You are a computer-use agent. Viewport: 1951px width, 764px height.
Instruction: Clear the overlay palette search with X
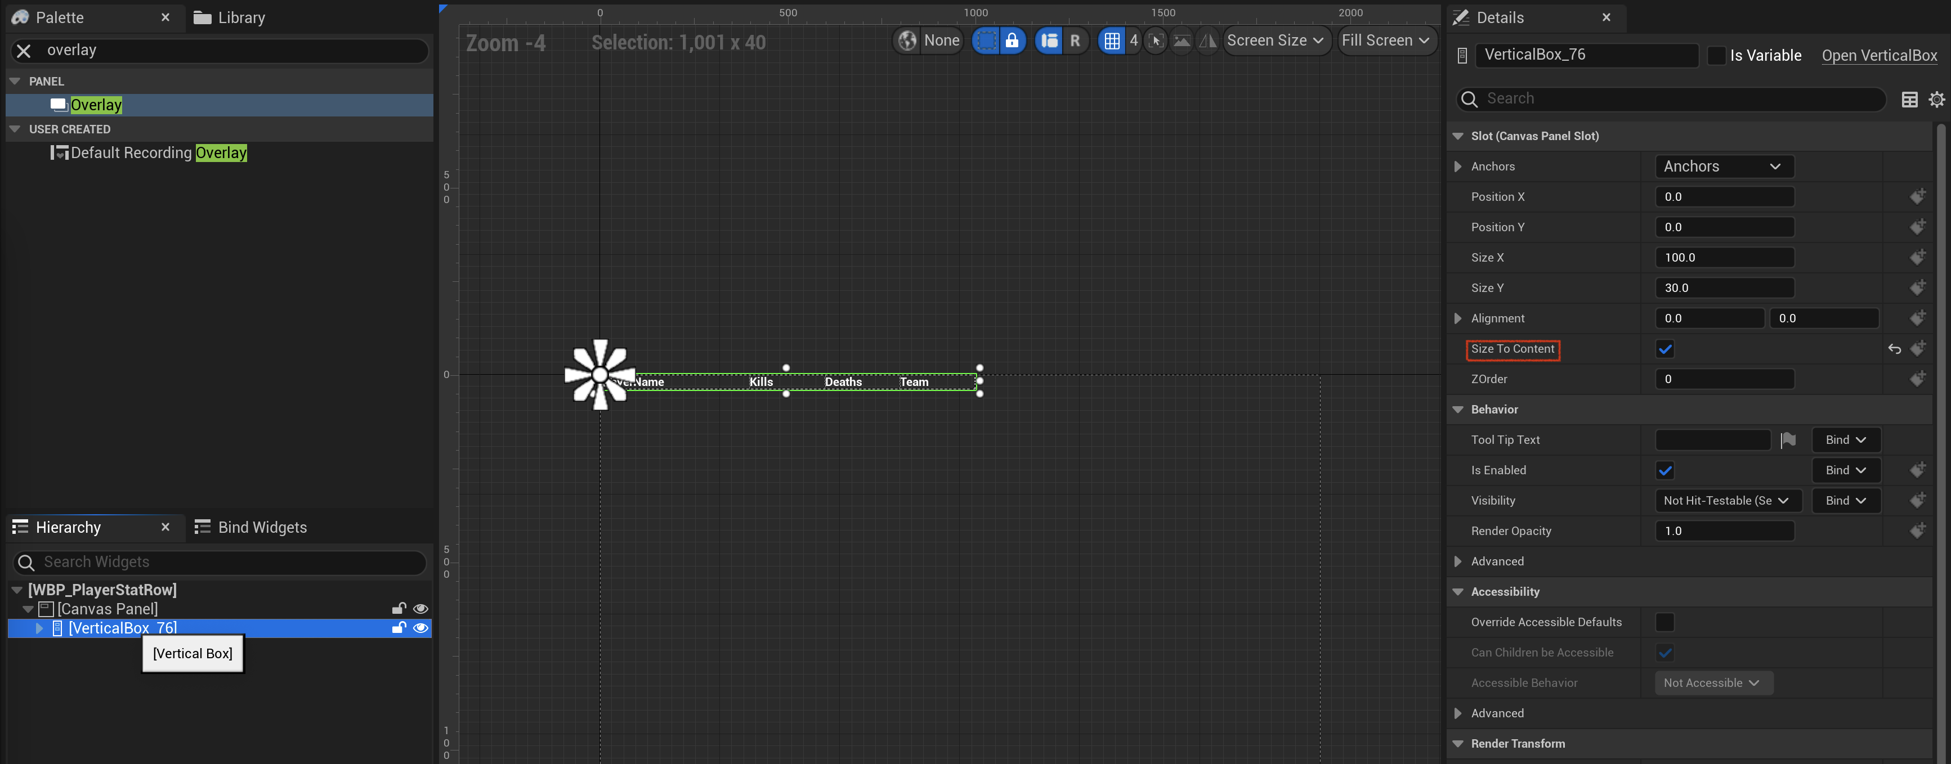[x=24, y=51]
